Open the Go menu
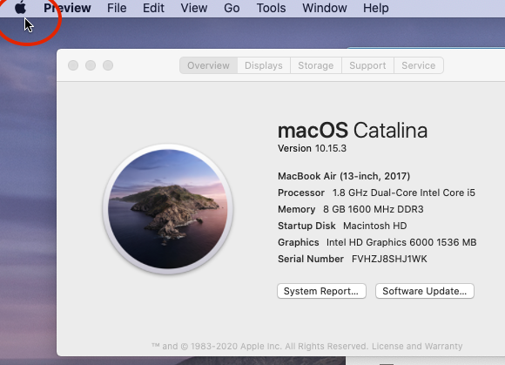 [232, 8]
